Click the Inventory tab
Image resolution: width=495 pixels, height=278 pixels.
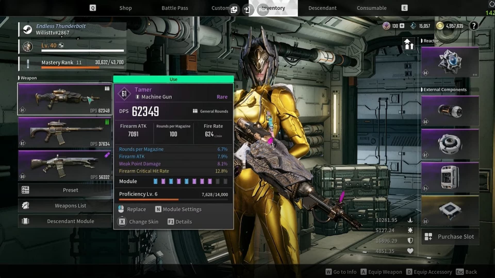274,8
